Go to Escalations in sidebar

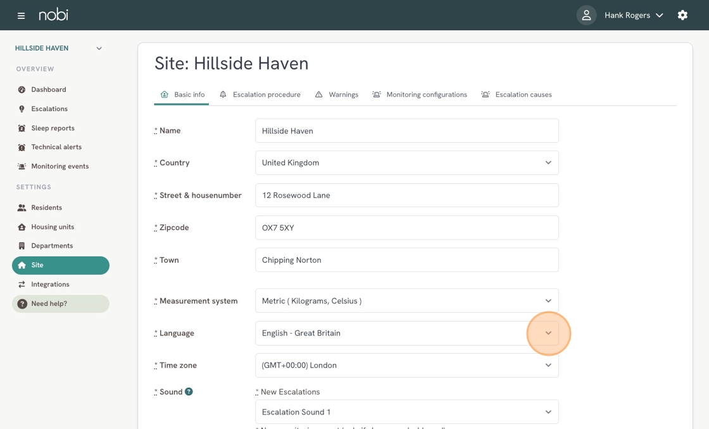point(49,109)
